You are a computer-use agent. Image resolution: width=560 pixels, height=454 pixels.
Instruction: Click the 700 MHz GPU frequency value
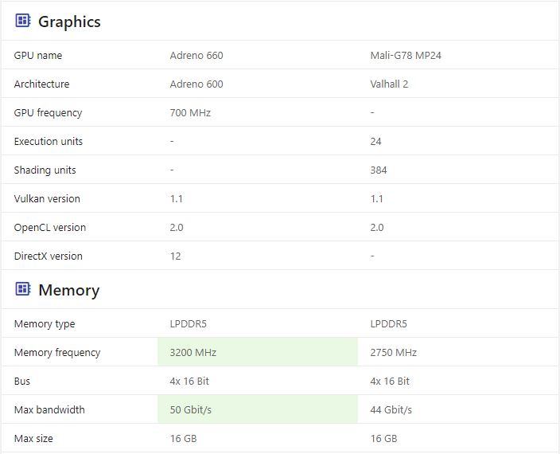point(190,112)
